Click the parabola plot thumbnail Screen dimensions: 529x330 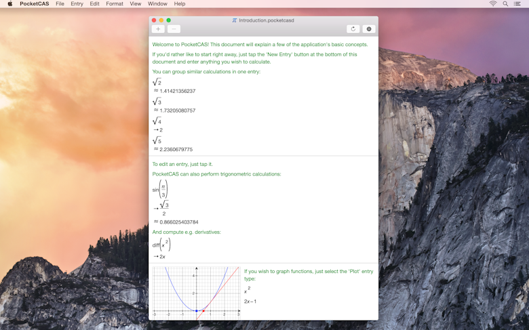pos(197,293)
